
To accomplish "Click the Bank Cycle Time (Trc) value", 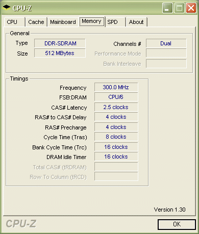I will (x=116, y=147).
